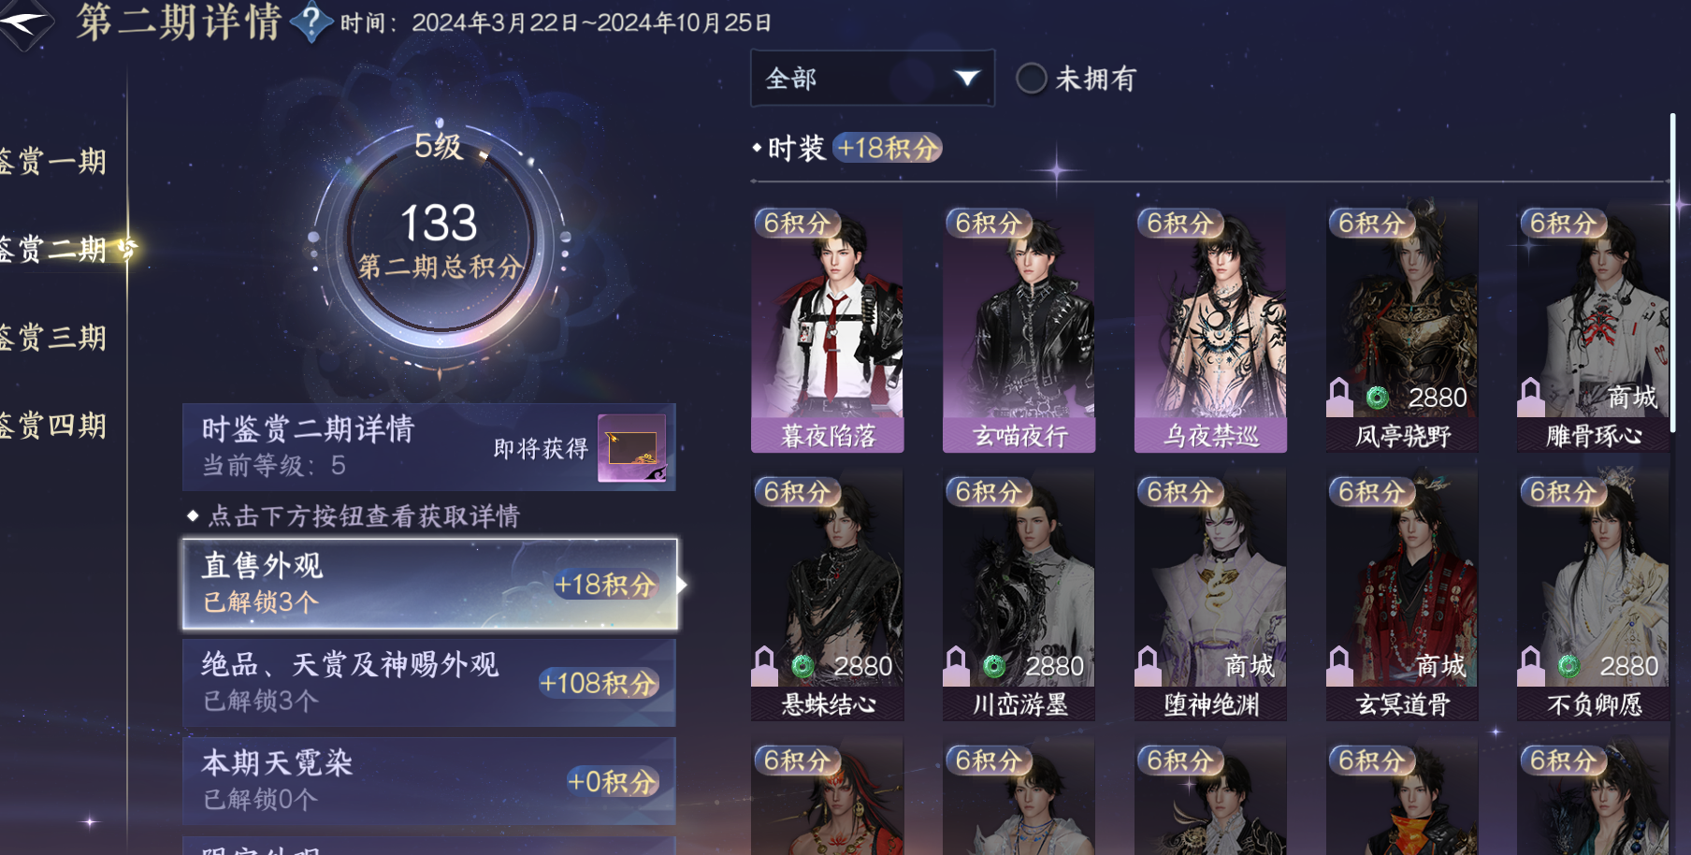Click the jade currency icon on 不负卿愿
The height and width of the screenshot is (855, 1691).
click(1568, 666)
